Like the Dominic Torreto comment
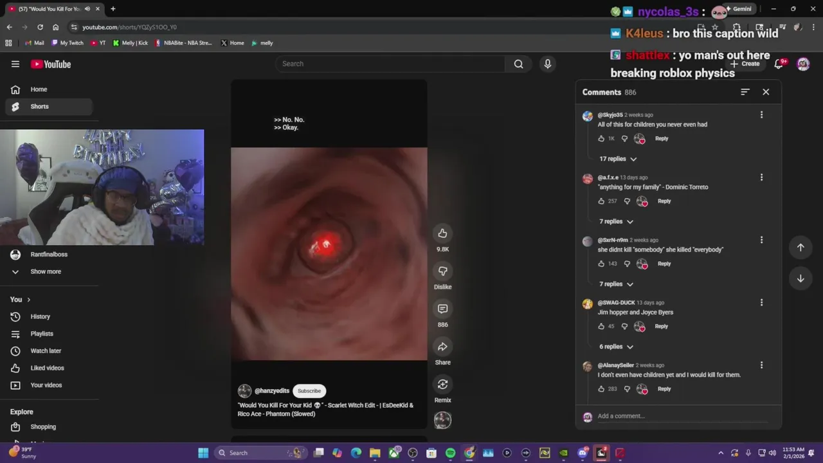Screen dimensions: 823x463 [601, 201]
